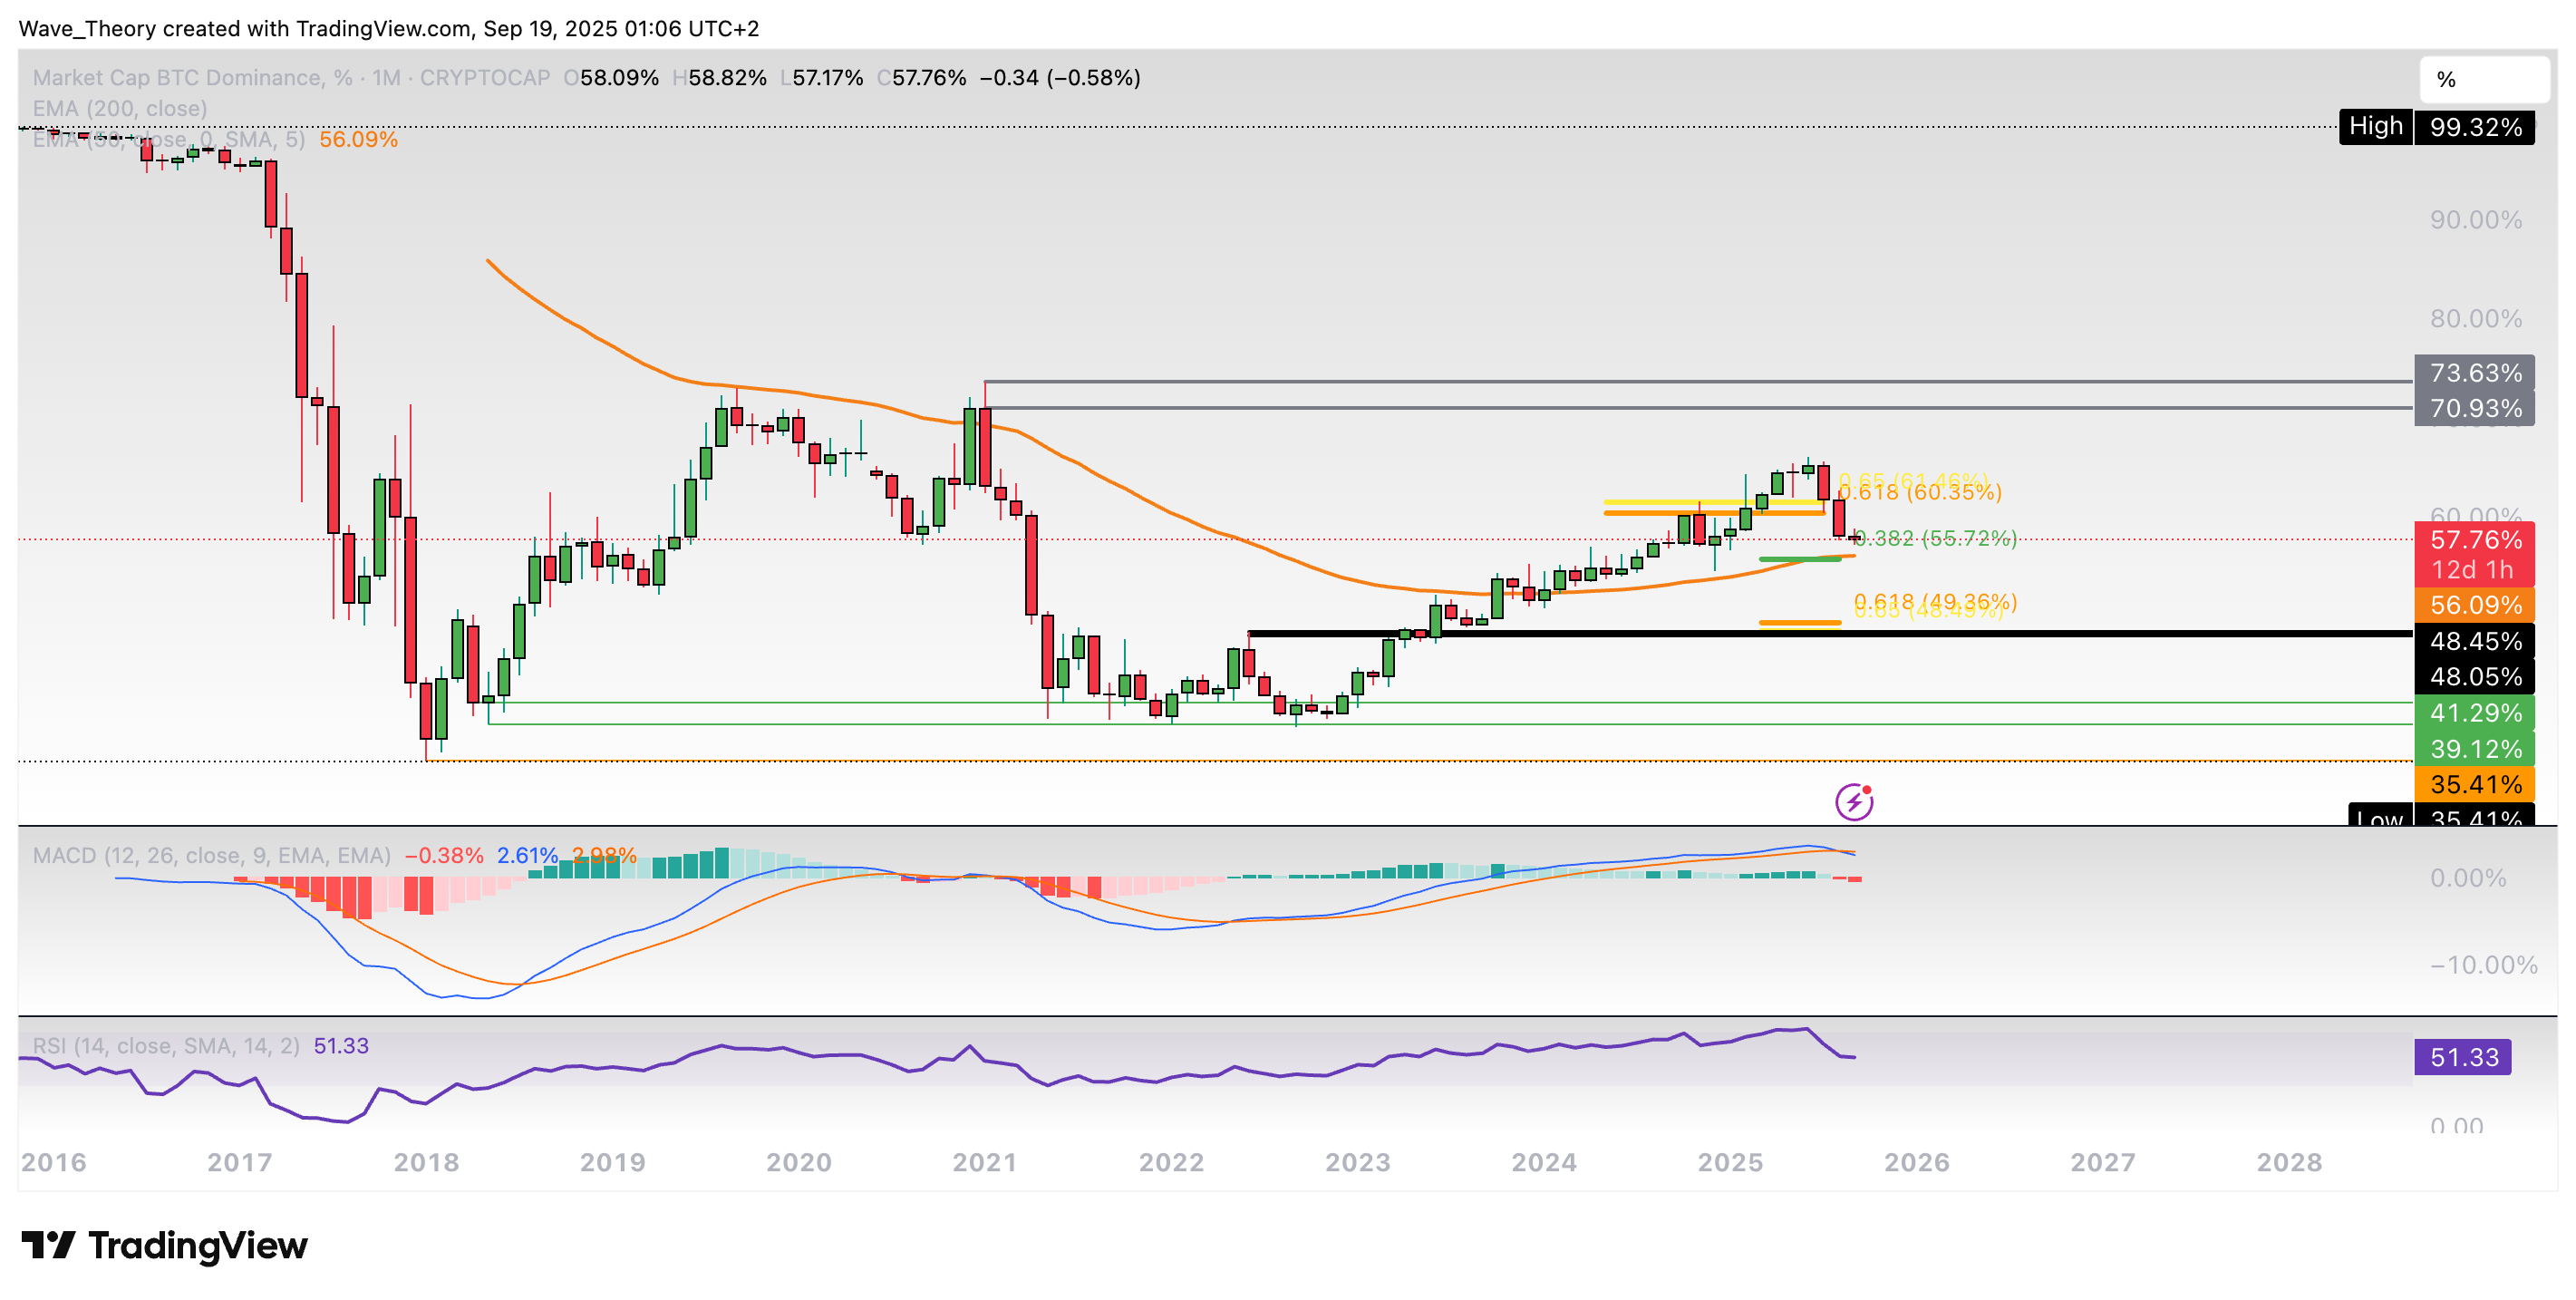Select the MACD indicator legend label
The height and width of the screenshot is (1300, 2576).
pos(211,856)
